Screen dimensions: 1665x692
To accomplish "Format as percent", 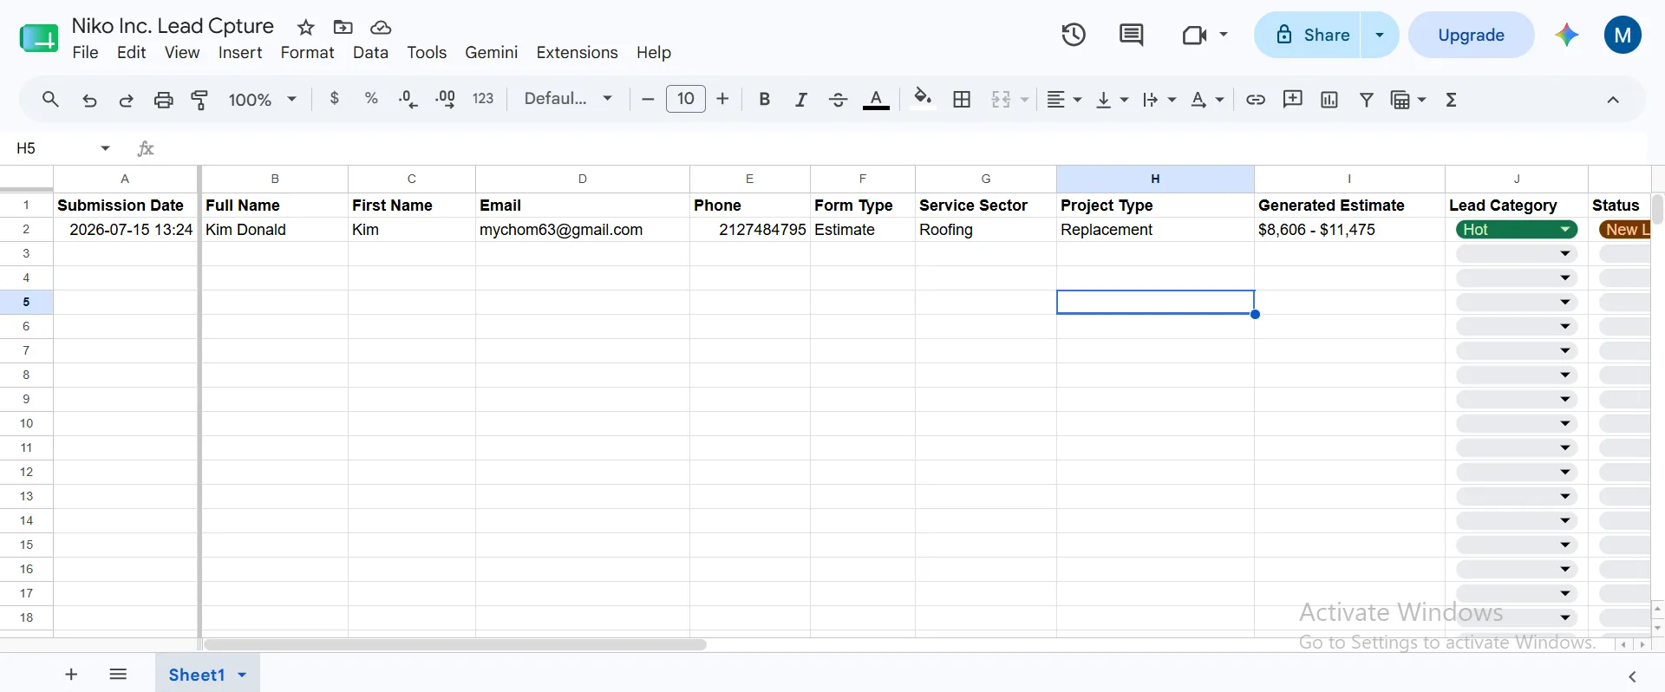I will pos(371,99).
